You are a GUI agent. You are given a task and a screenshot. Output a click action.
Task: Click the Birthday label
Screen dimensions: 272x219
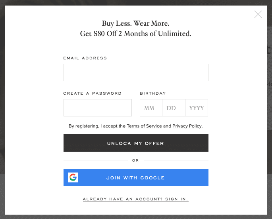(x=153, y=93)
